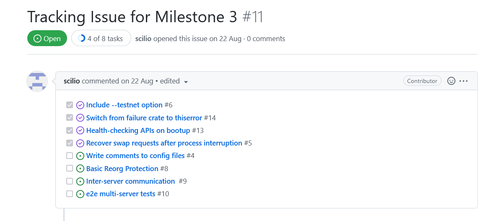478x221 pixels.
Task: Click the closed-issue icon beside Health-checking APIs
Action: [x=80, y=130]
